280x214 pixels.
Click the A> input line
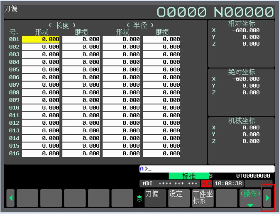[x=207, y=169]
